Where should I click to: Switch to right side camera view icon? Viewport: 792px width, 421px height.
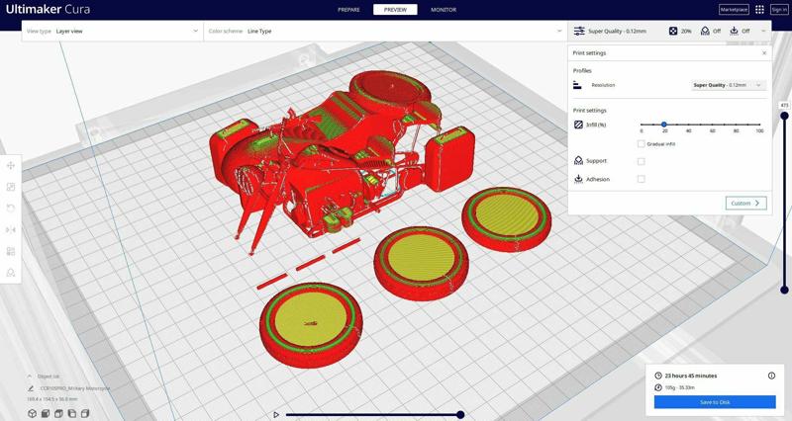click(85, 413)
